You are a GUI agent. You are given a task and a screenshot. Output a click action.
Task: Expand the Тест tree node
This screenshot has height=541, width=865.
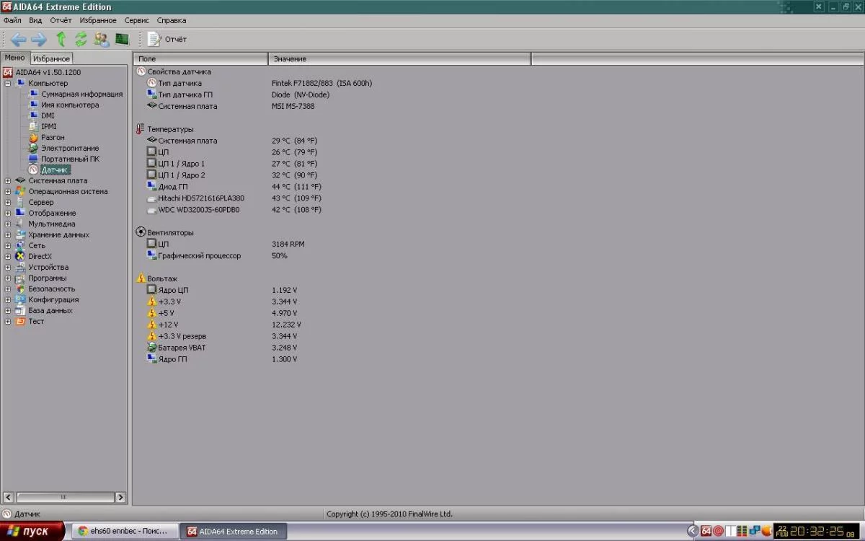pos(8,322)
